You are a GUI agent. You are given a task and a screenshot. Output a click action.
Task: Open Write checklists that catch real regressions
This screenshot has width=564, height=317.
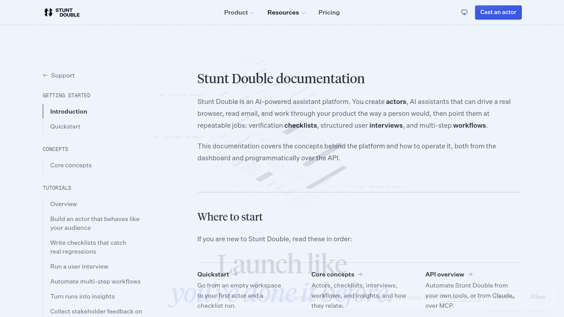(x=88, y=247)
